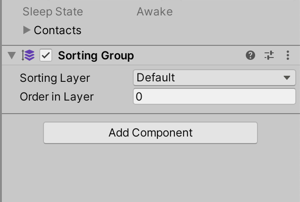Select the Sorting Group header title

coord(96,56)
